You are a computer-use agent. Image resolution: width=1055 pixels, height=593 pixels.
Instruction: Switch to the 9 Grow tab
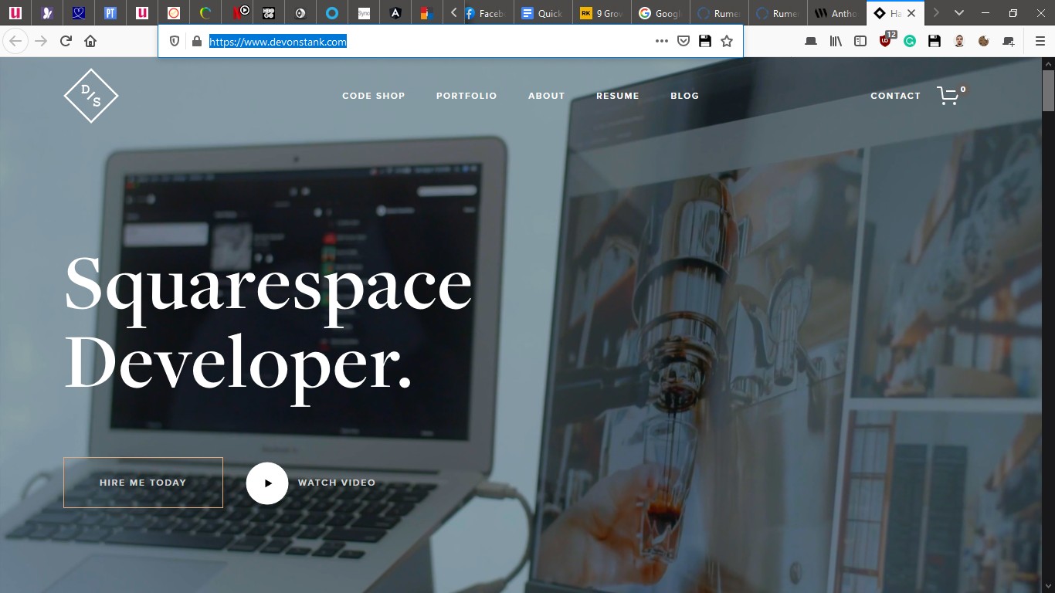pos(602,13)
